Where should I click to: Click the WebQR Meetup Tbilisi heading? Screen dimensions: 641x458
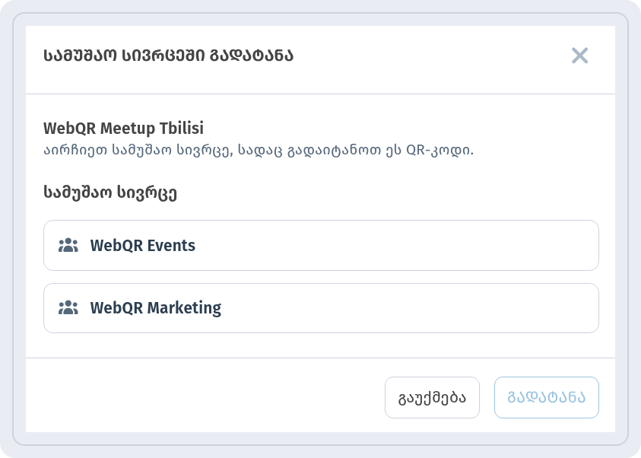point(123,128)
